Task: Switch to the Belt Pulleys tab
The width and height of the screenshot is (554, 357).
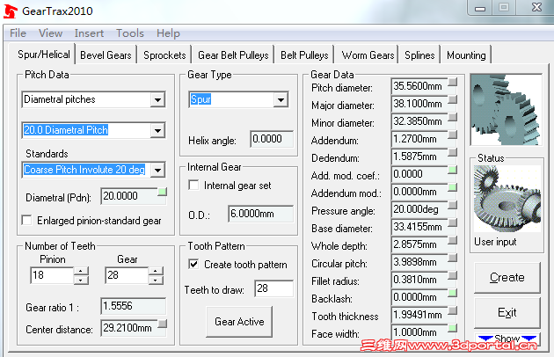Action: (304, 55)
